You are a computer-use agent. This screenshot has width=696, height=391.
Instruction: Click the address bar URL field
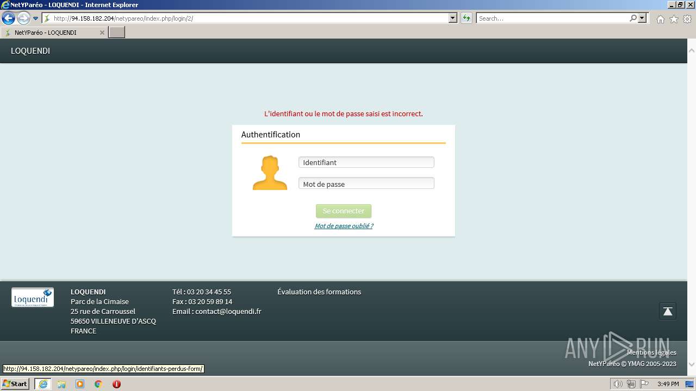pos(251,18)
